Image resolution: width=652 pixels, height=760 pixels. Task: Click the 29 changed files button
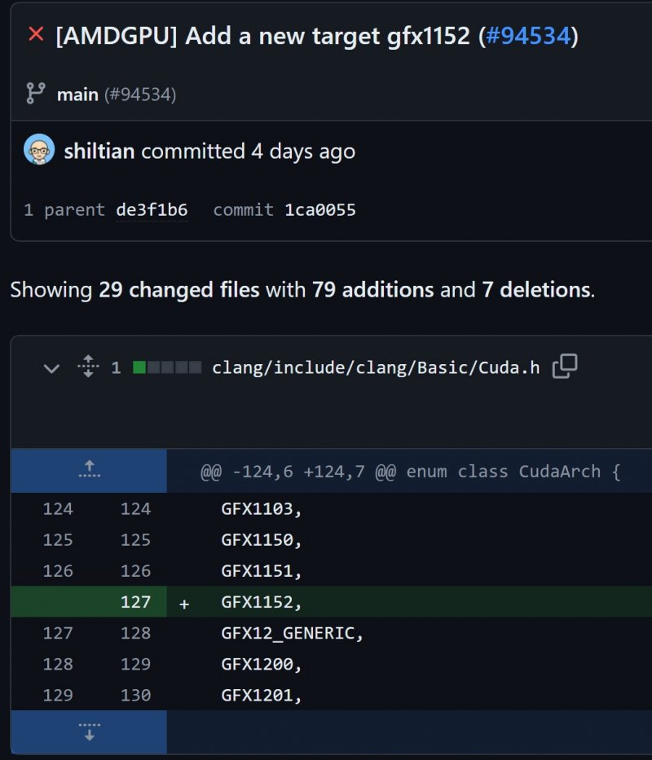(x=178, y=289)
